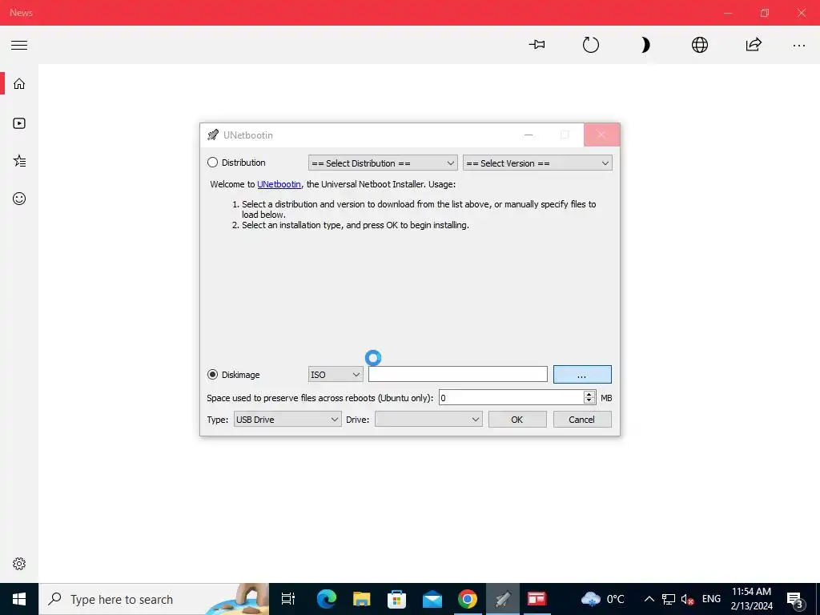820x615 pixels.
Task: Minimize the UNetbootin window
Action: tap(529, 135)
